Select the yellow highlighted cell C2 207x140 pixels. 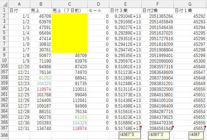tap(70, 16)
